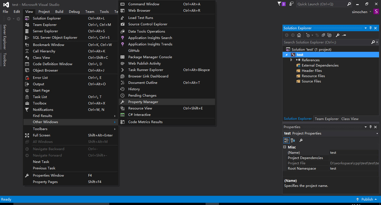
Task: Click Property Pages wrench icon in Properties toolbar
Action: pos(301,140)
